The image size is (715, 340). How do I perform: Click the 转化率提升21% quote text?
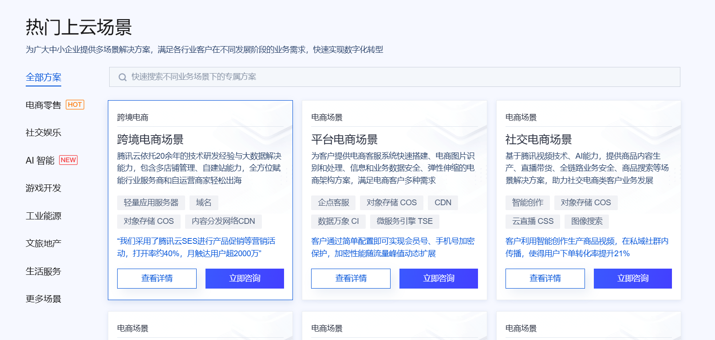pyautogui.click(x=587, y=247)
